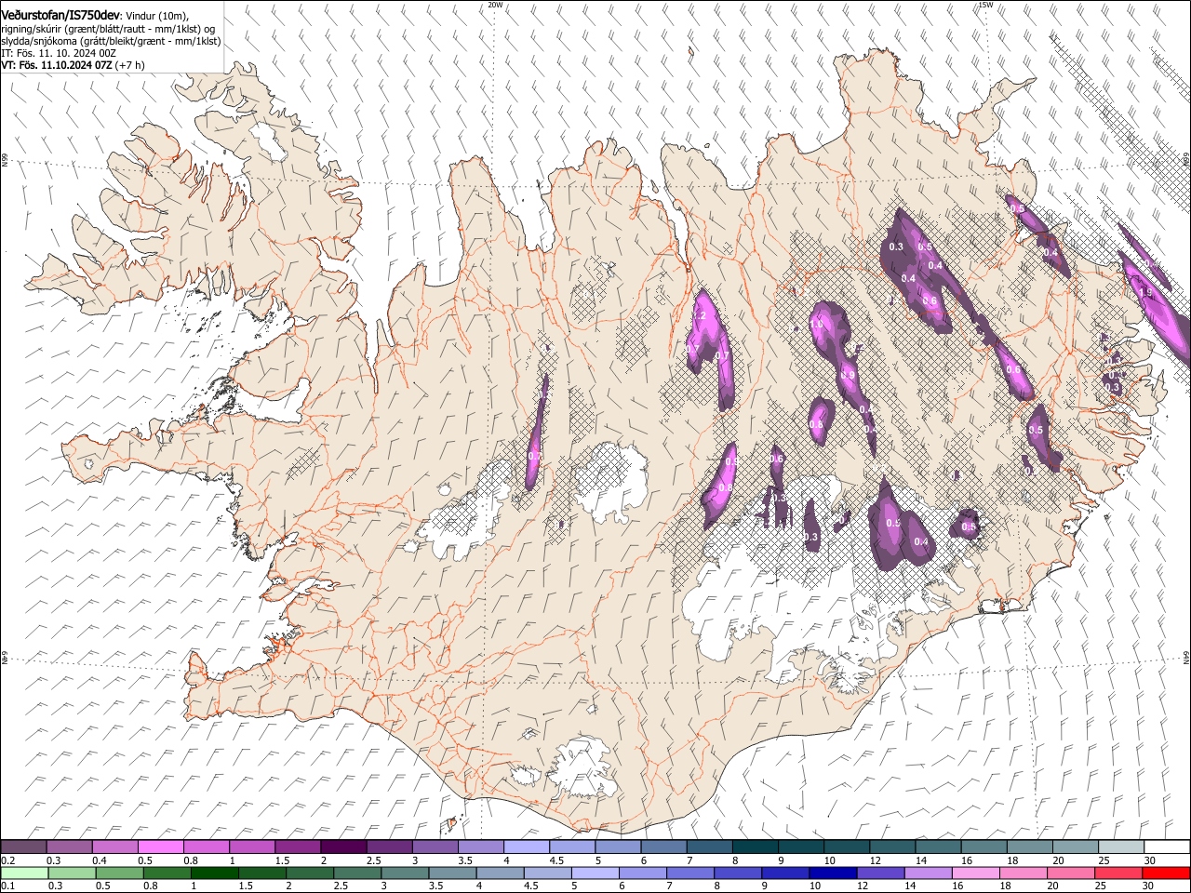Click the 6–7 slate-blue swatch in upper legend row
This screenshot has width=1191, height=893.
[x=662, y=847]
